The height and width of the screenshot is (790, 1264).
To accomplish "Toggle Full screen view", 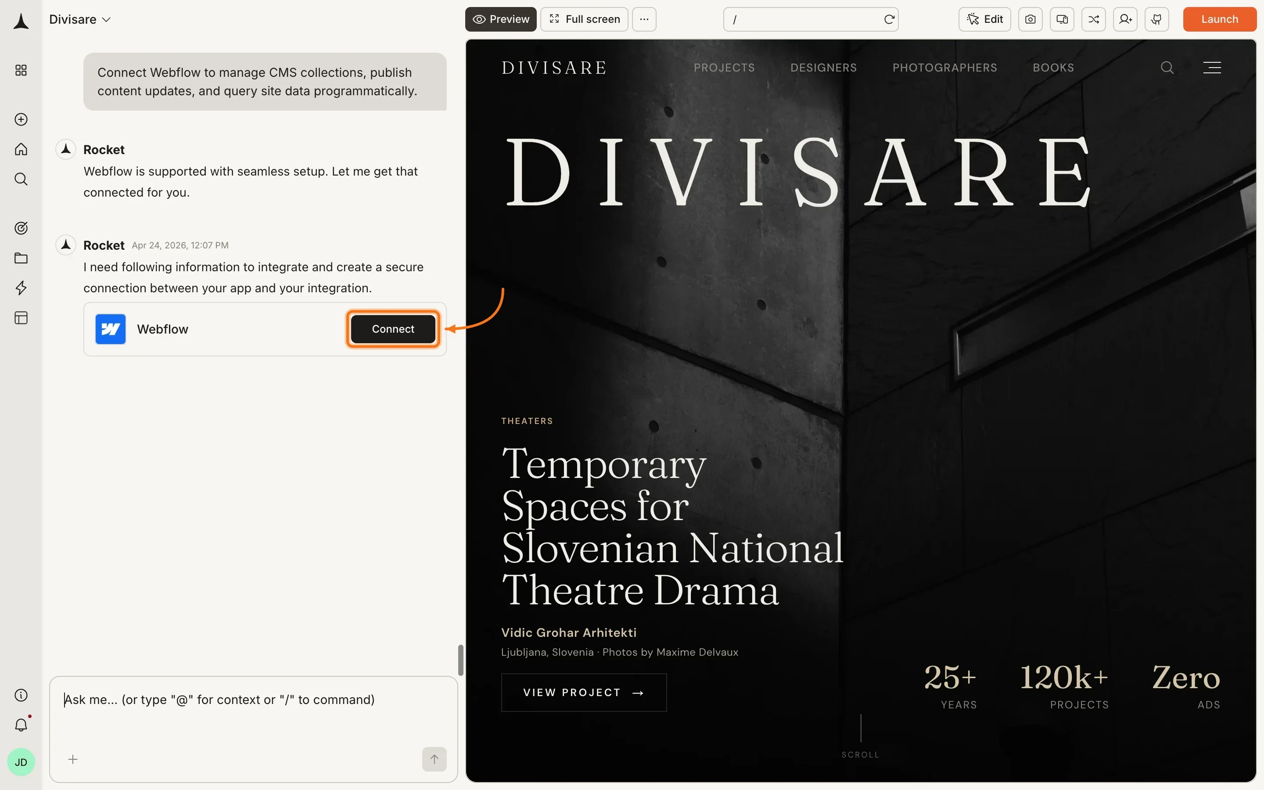I will point(584,19).
